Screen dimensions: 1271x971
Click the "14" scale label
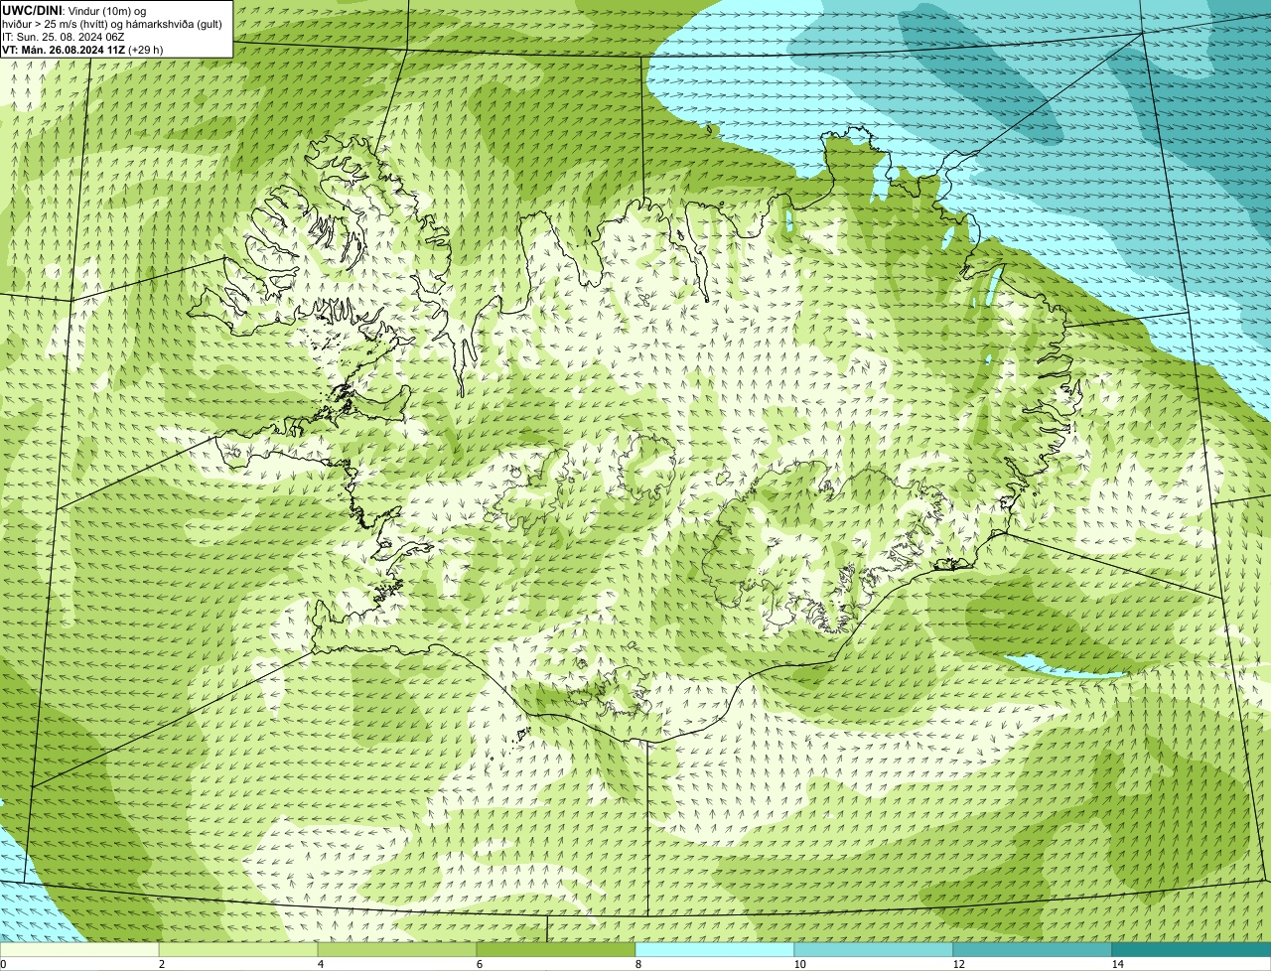click(1117, 963)
